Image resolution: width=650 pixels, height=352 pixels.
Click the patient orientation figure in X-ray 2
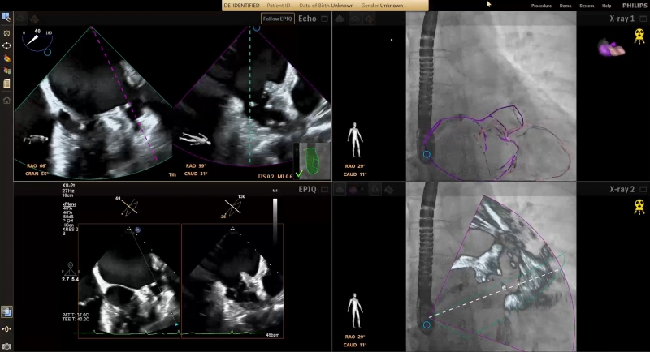[355, 311]
